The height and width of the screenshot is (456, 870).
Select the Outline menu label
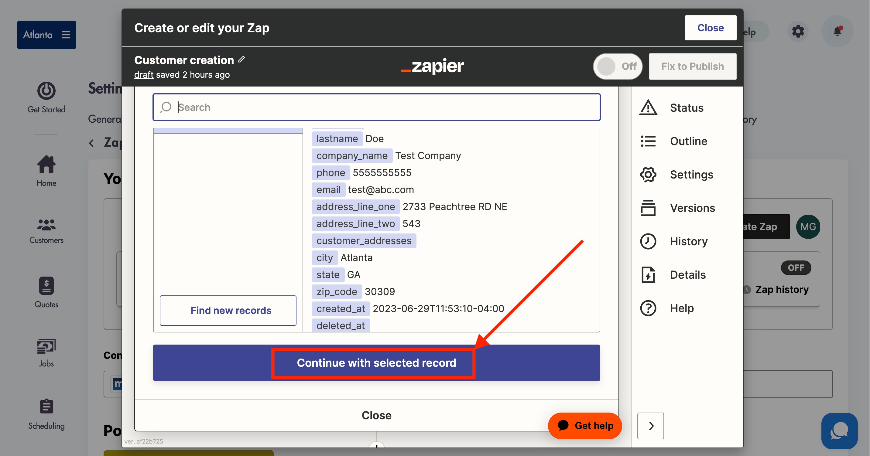point(688,141)
